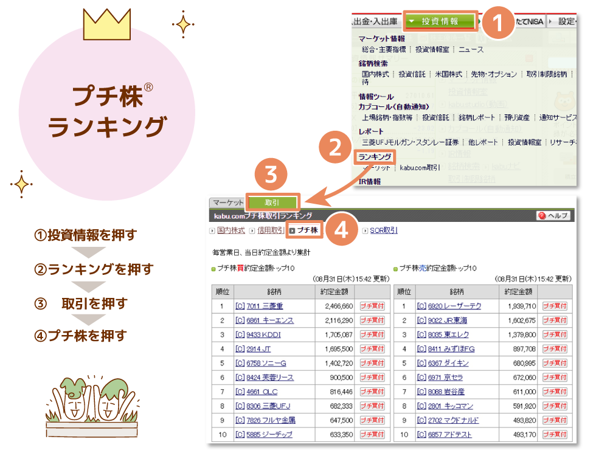The width and height of the screenshot is (596, 456).
Task: Open 投資情報室 under マーケット情報
Action: [x=432, y=49]
